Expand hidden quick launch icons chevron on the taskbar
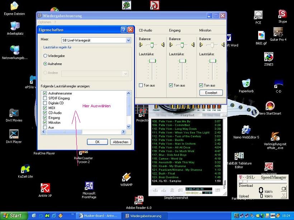Image resolution: width=294 pixels, height=220 pixels. pyautogui.click(x=72, y=214)
